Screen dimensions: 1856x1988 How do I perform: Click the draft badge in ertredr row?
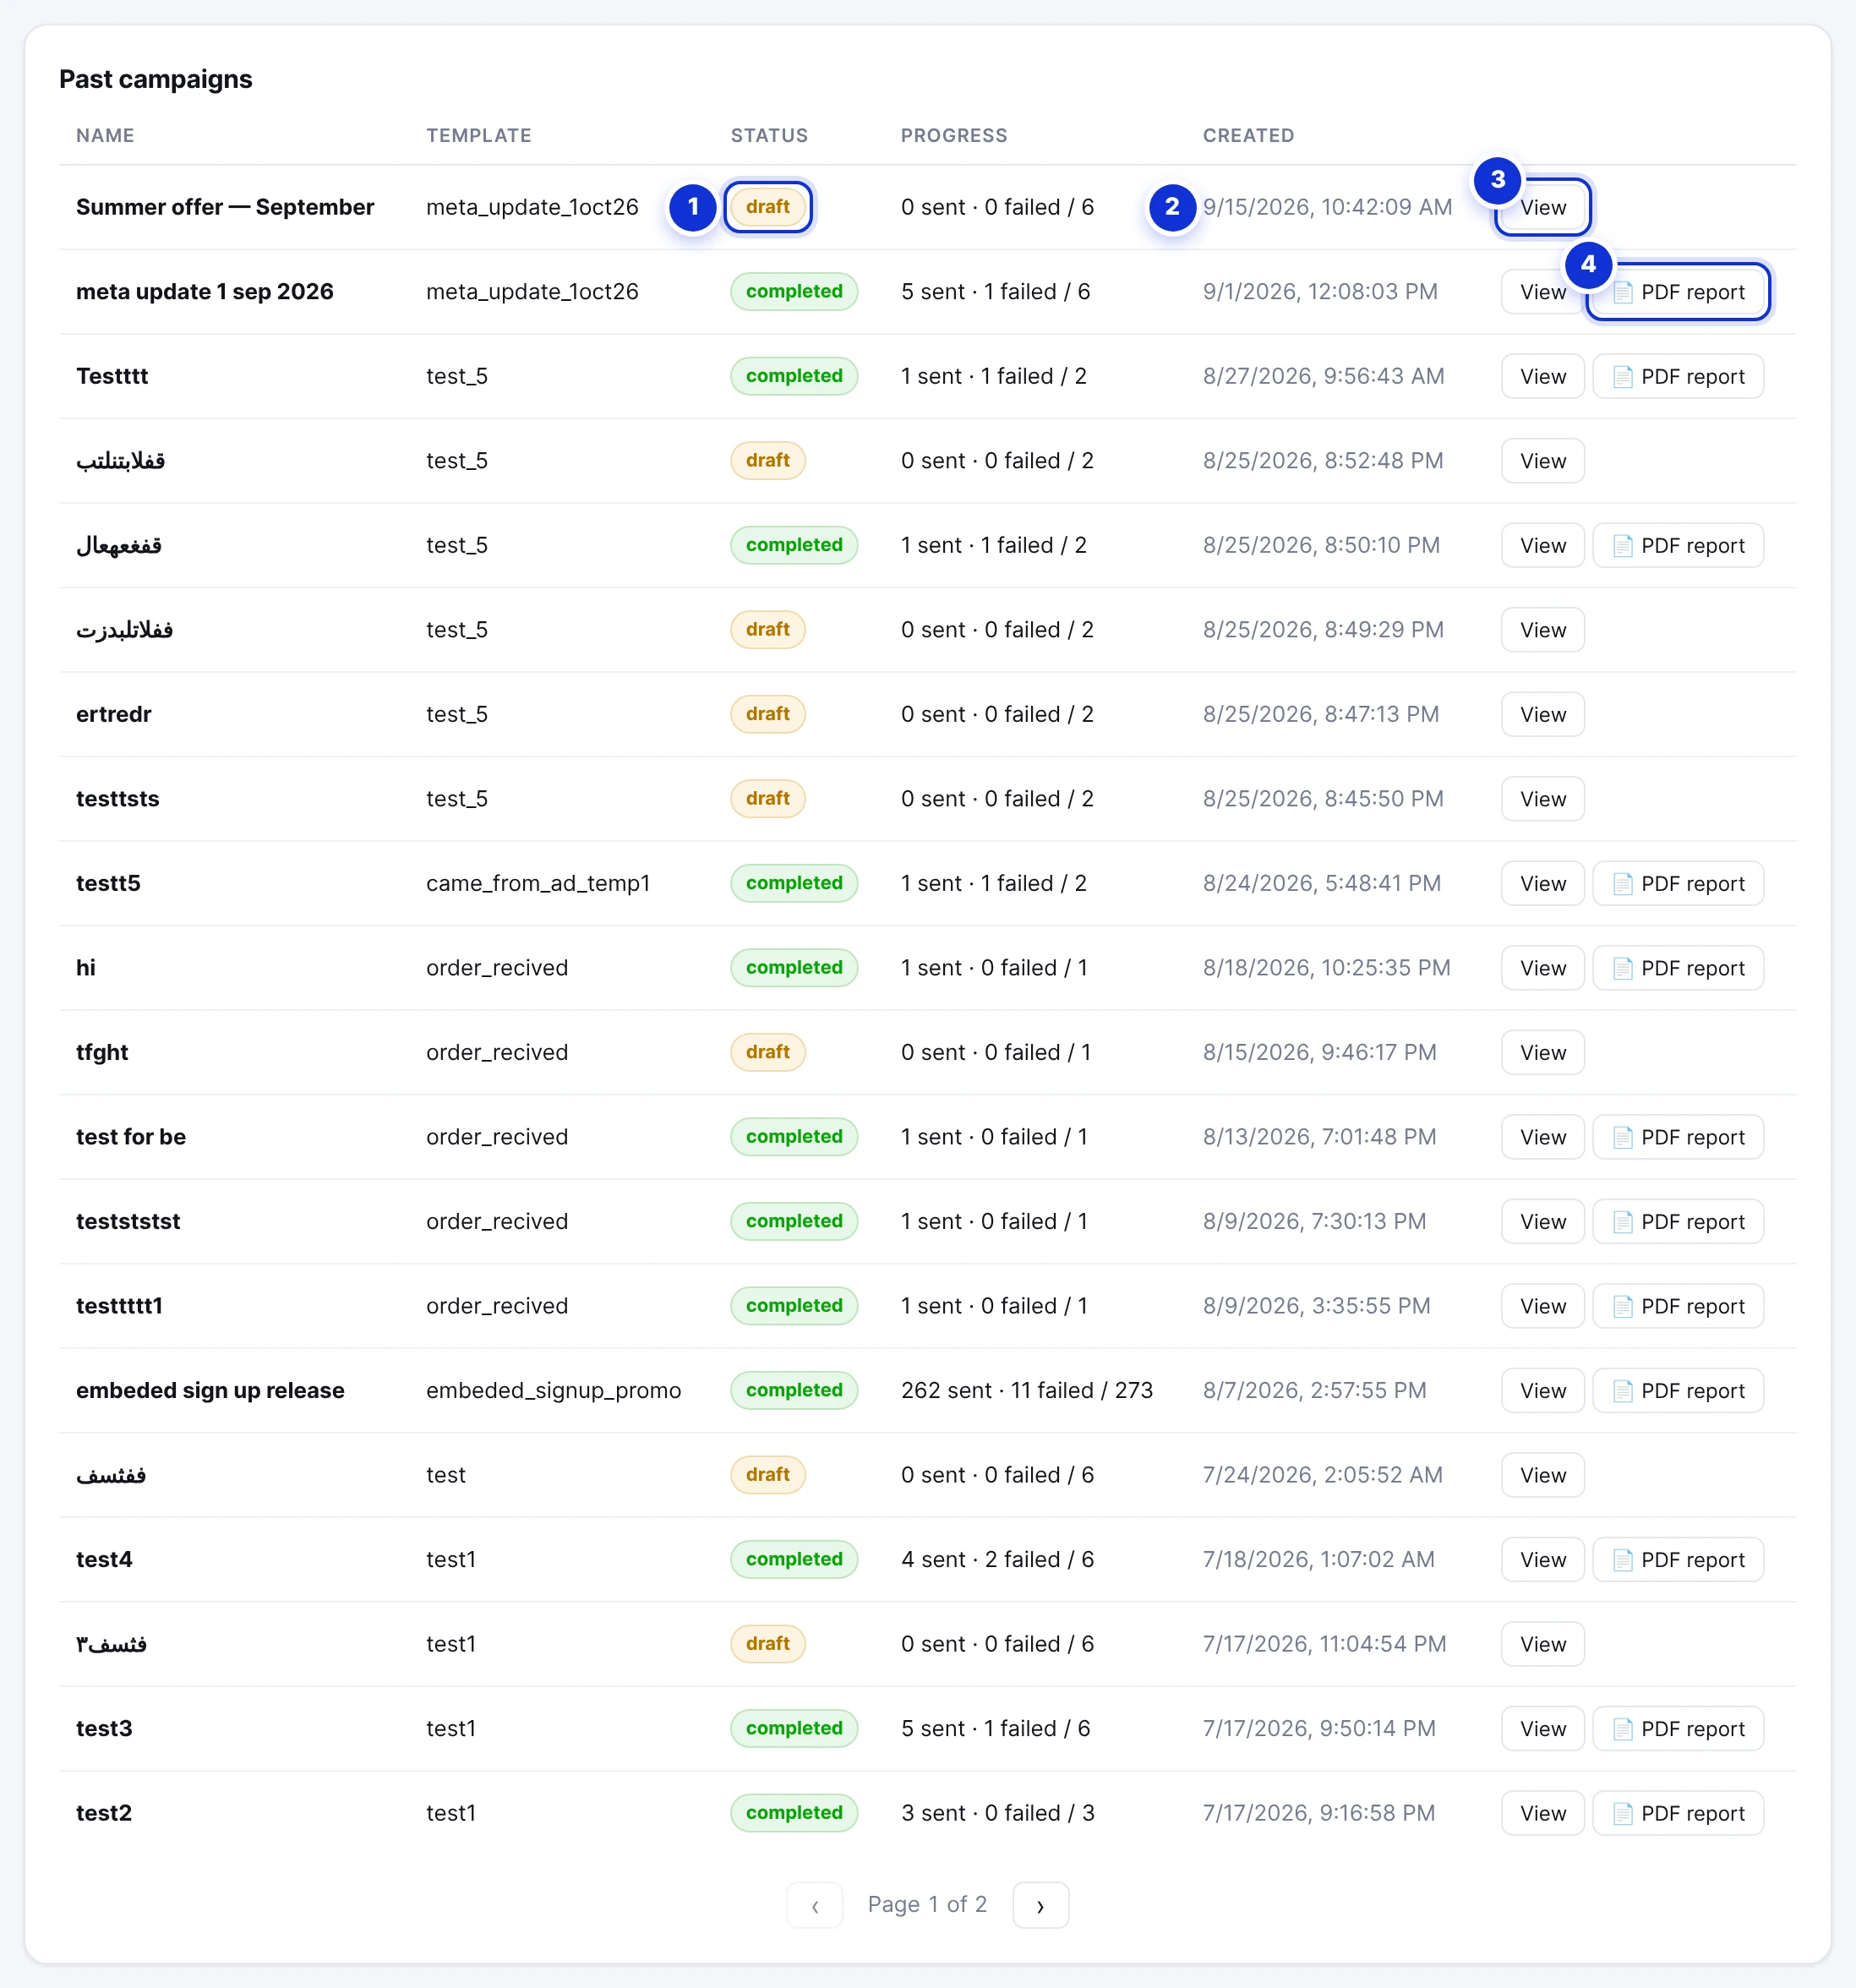(x=767, y=714)
